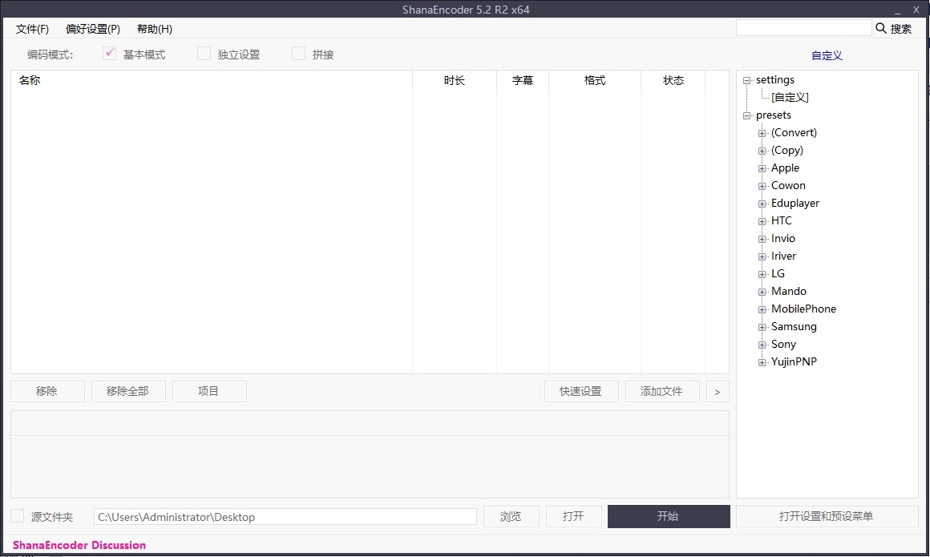
Task: Expand the Sony preset group
Action: tap(762, 344)
